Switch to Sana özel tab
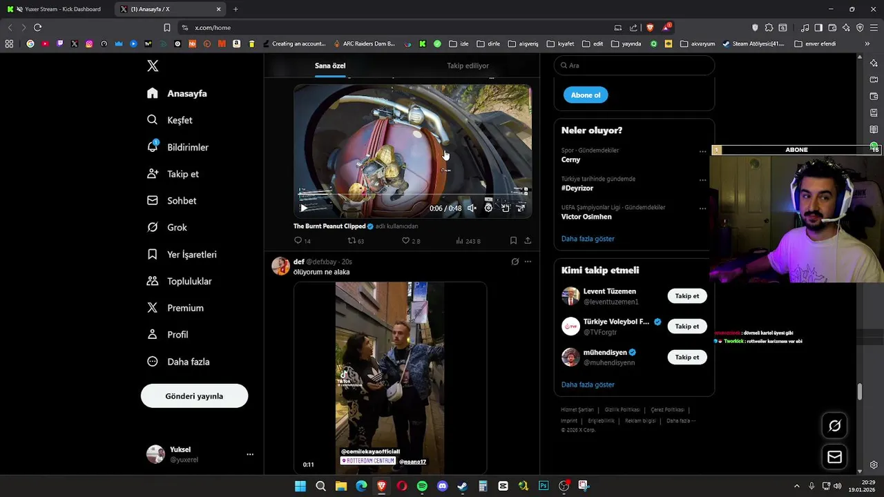884x497 pixels. coord(330,66)
